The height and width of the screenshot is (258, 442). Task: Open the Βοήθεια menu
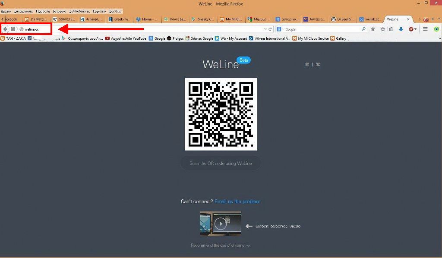(x=115, y=11)
